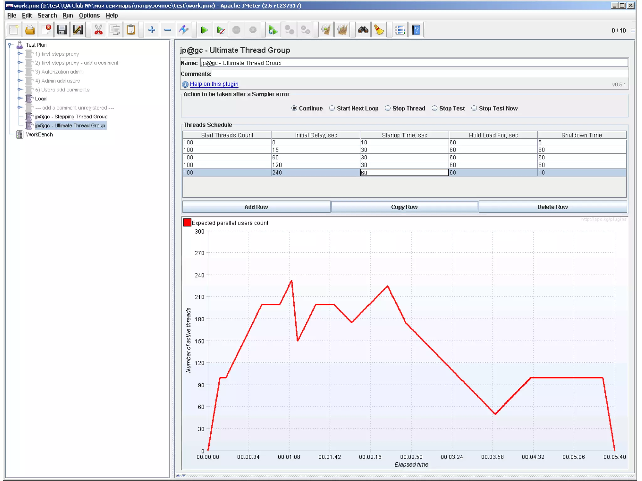The image size is (642, 481).
Task: Open the Options menu
Action: 89,15
